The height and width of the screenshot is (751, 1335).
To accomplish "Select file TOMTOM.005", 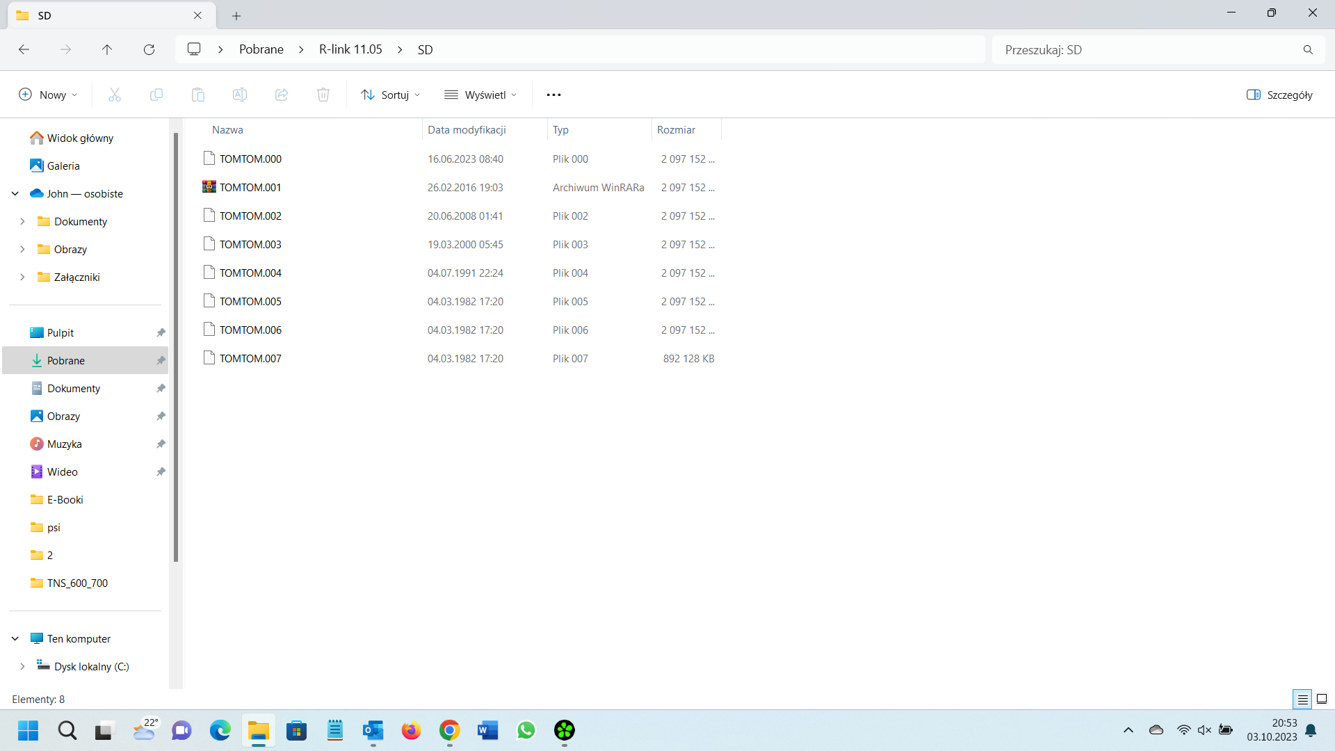I will pyautogui.click(x=250, y=302).
